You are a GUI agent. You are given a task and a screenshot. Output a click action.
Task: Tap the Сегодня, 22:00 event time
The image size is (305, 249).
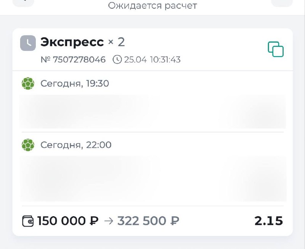[76, 145]
